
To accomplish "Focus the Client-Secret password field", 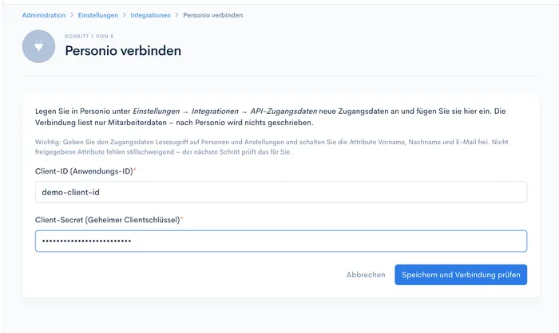I will click(x=281, y=241).
